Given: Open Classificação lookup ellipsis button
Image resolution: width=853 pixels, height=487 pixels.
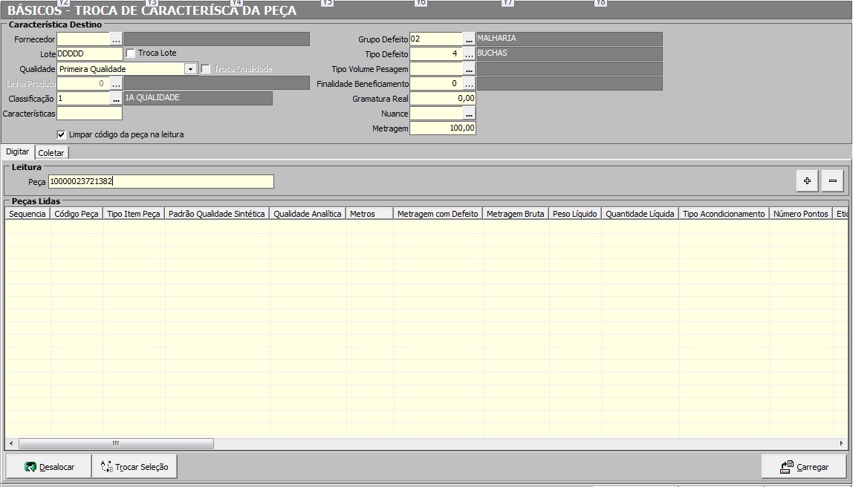Looking at the screenshot, I should (x=117, y=99).
